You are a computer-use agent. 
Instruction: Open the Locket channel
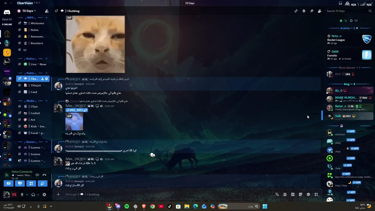click(33, 113)
